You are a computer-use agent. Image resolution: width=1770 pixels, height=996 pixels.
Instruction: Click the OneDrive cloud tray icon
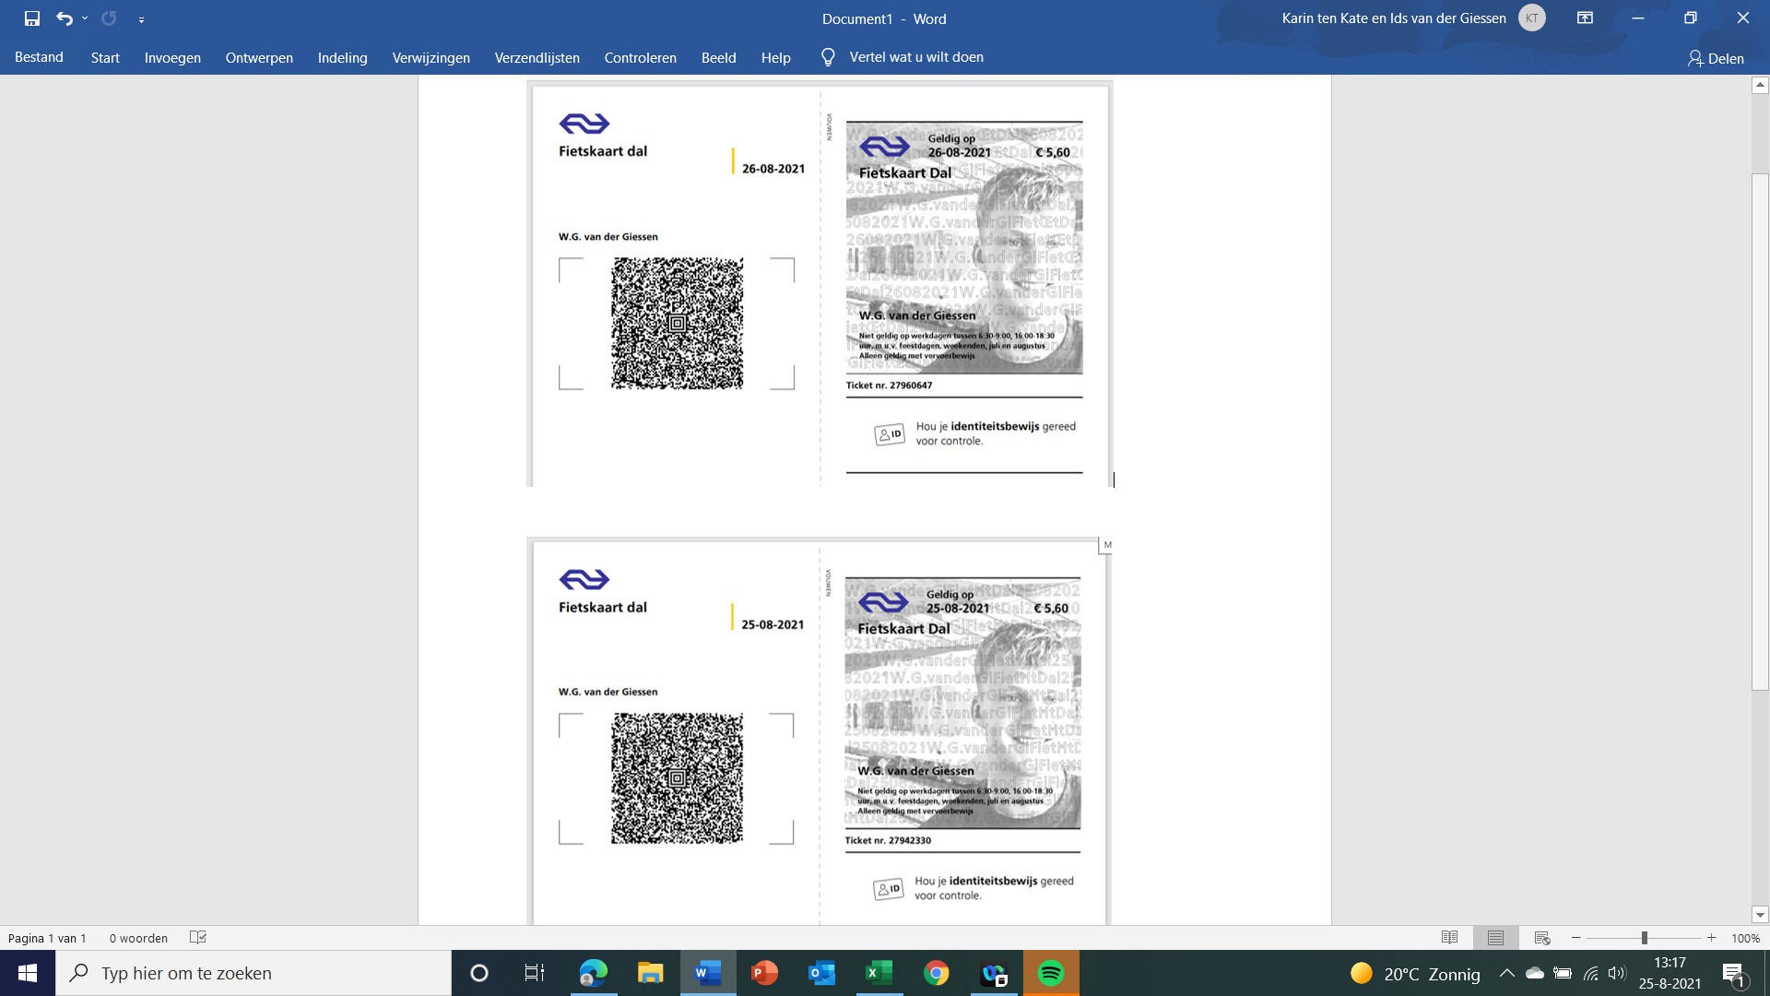point(1534,973)
